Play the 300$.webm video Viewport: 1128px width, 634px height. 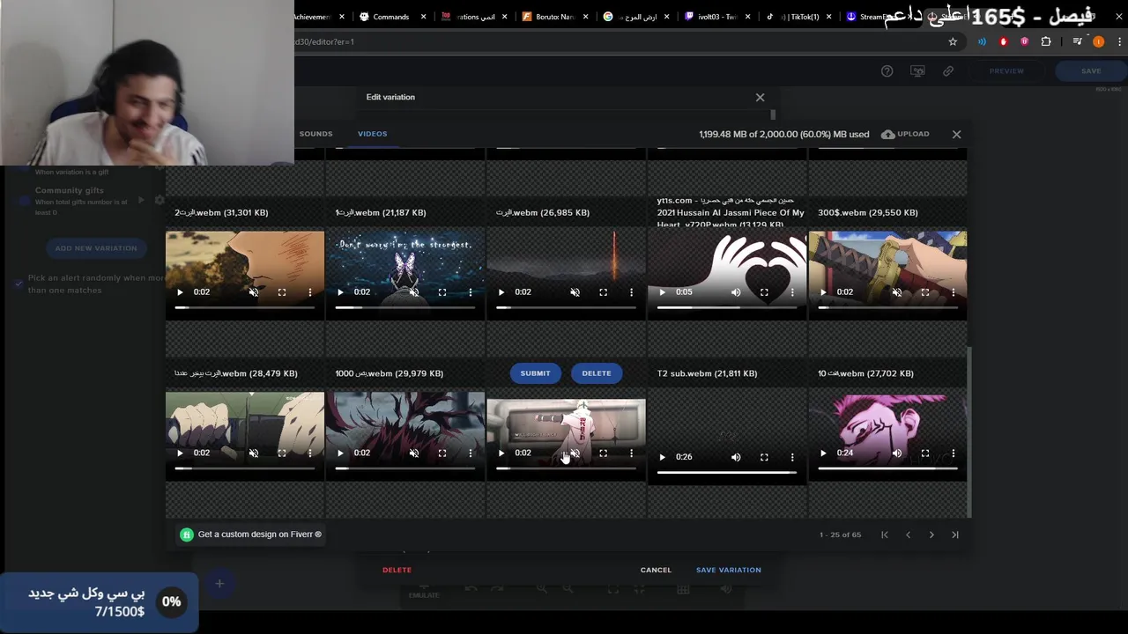[823, 292]
